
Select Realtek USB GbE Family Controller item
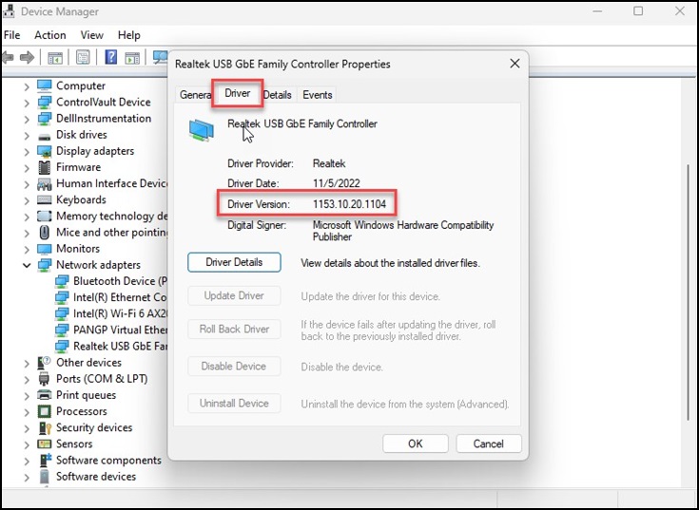click(x=111, y=347)
